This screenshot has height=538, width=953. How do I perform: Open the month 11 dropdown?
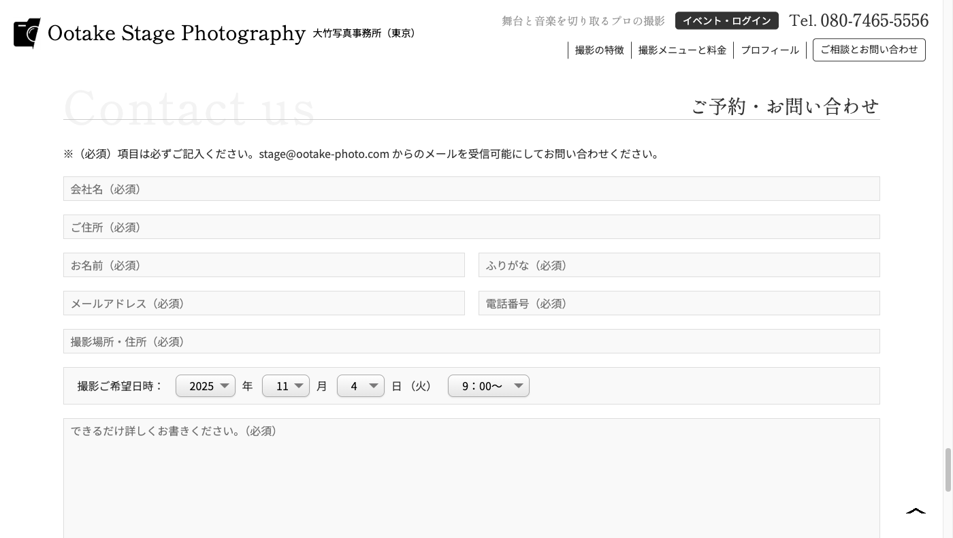click(x=285, y=386)
